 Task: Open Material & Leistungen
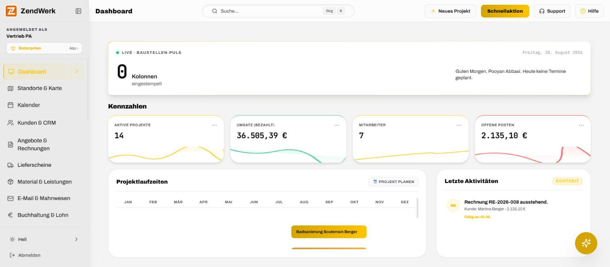(44, 182)
